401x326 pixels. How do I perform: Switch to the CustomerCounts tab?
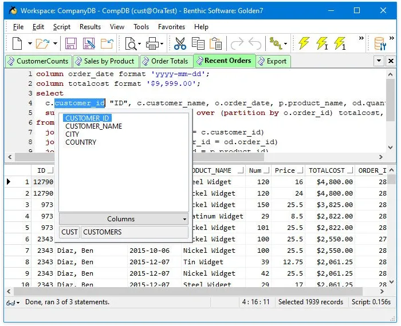click(38, 61)
